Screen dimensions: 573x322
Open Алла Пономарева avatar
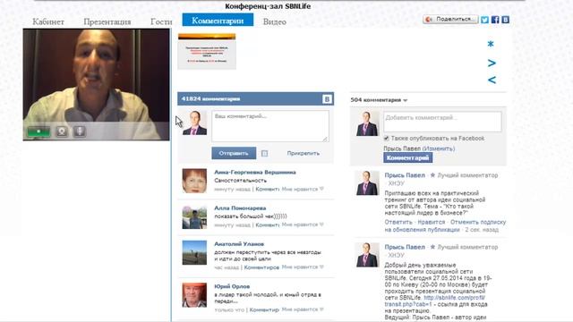194,216
